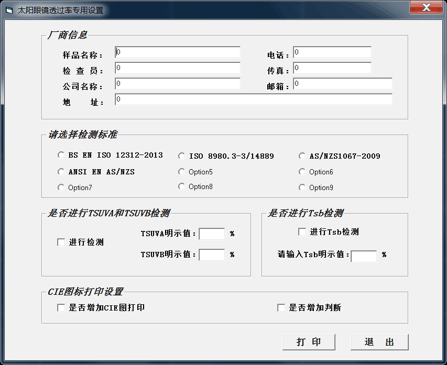Select ISO 8980.3-3/14889 standard
Image resolution: width=447 pixels, height=365 pixels.
click(182, 156)
